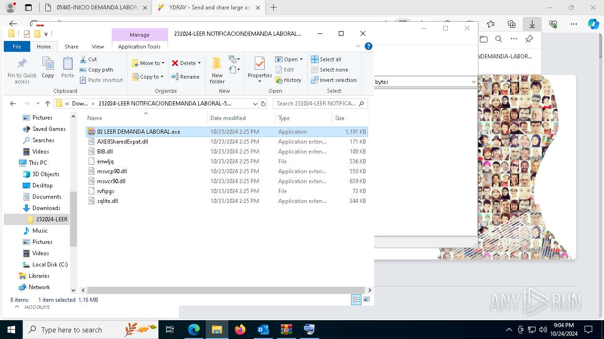Open a new browser tab in Edge
The image size is (604, 339).
click(273, 8)
